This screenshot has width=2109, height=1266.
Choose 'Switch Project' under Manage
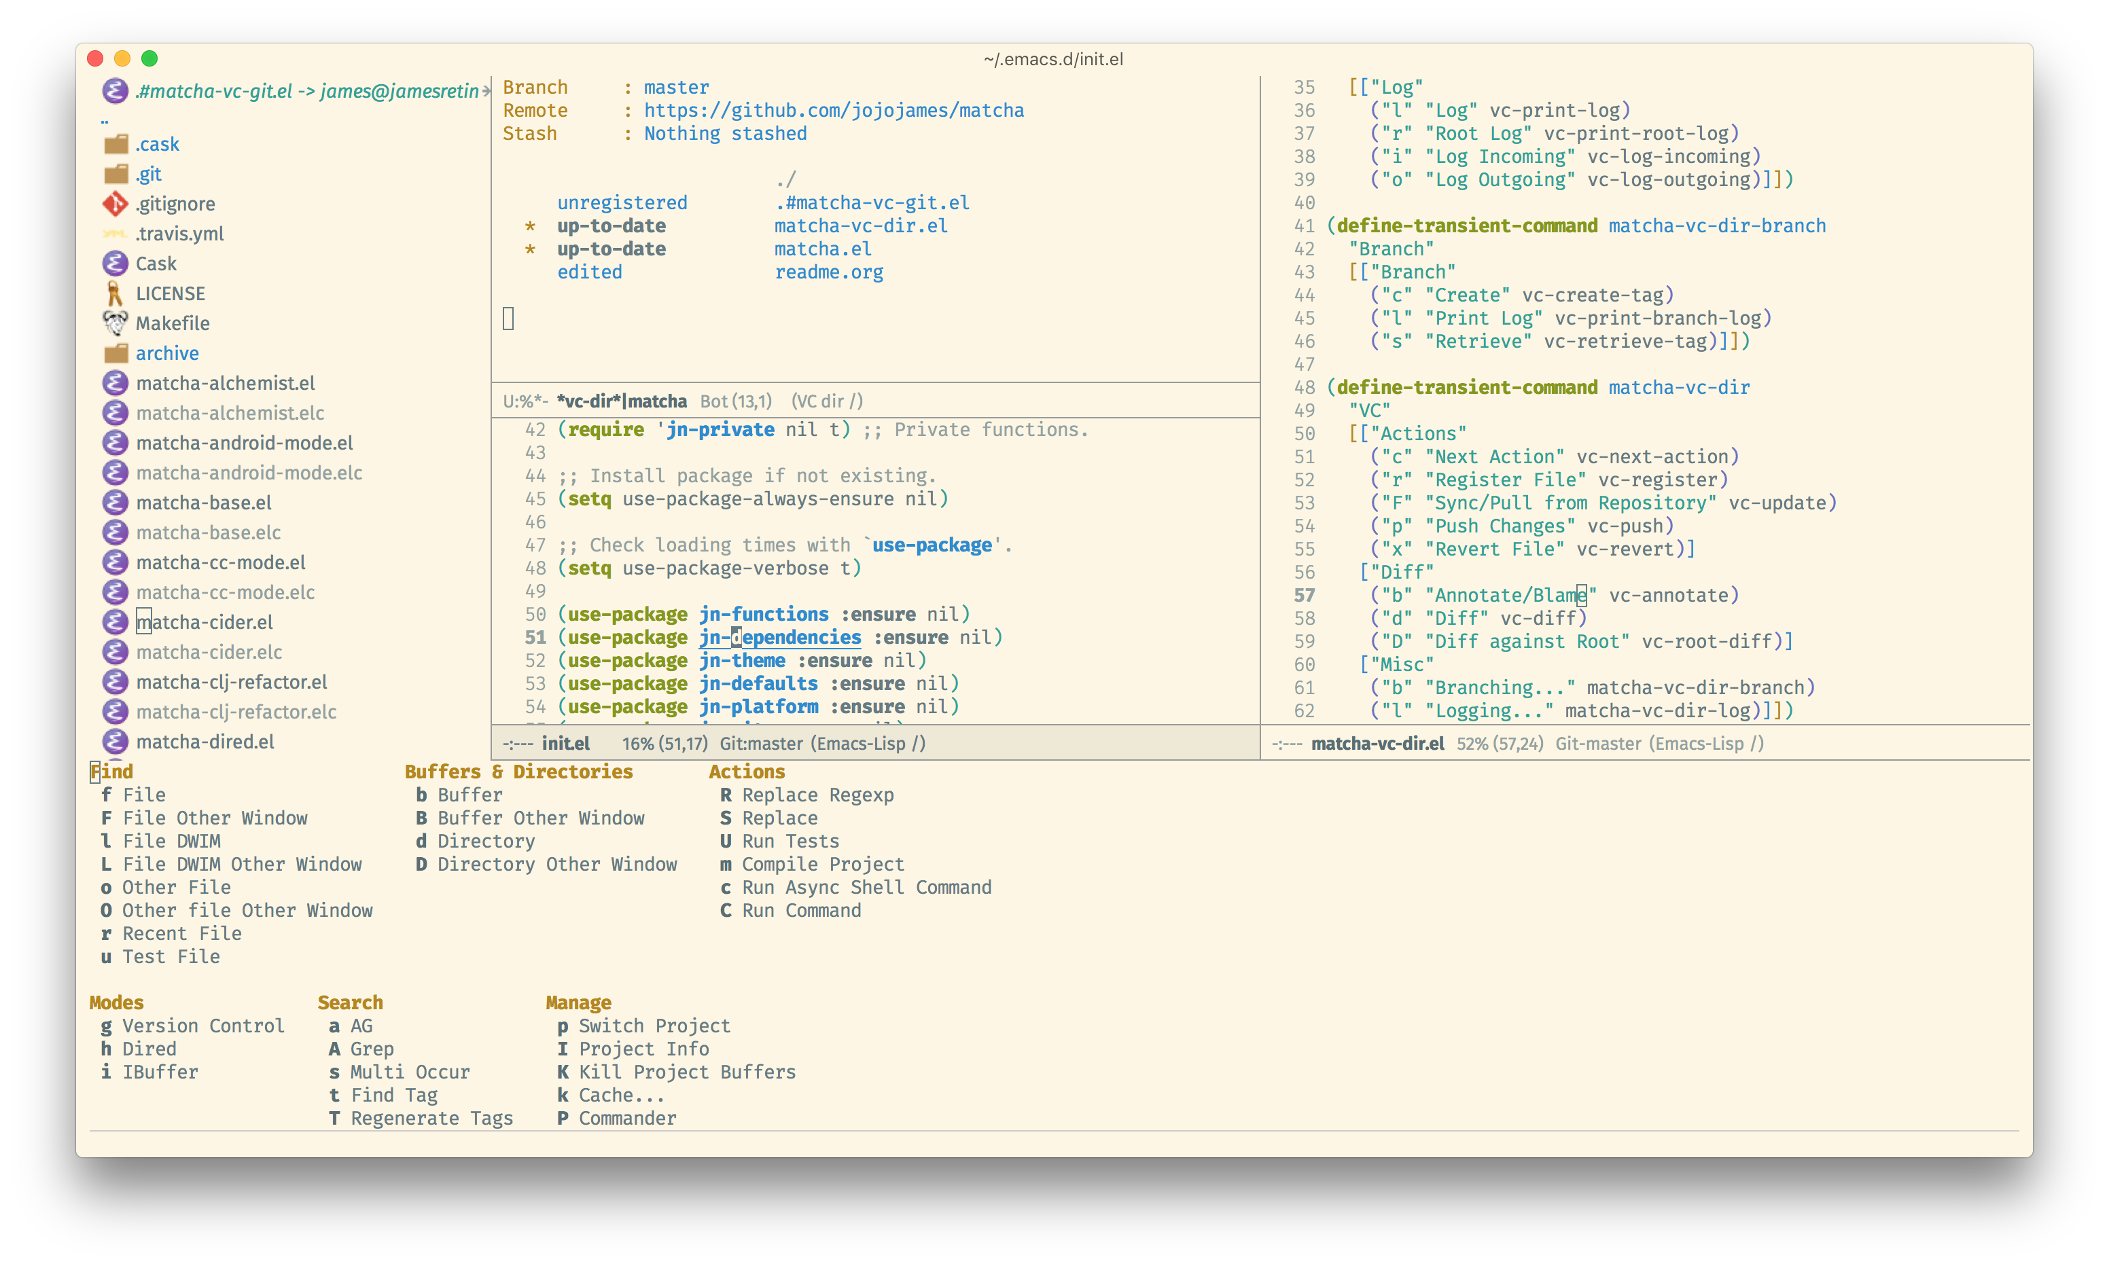coord(654,1026)
